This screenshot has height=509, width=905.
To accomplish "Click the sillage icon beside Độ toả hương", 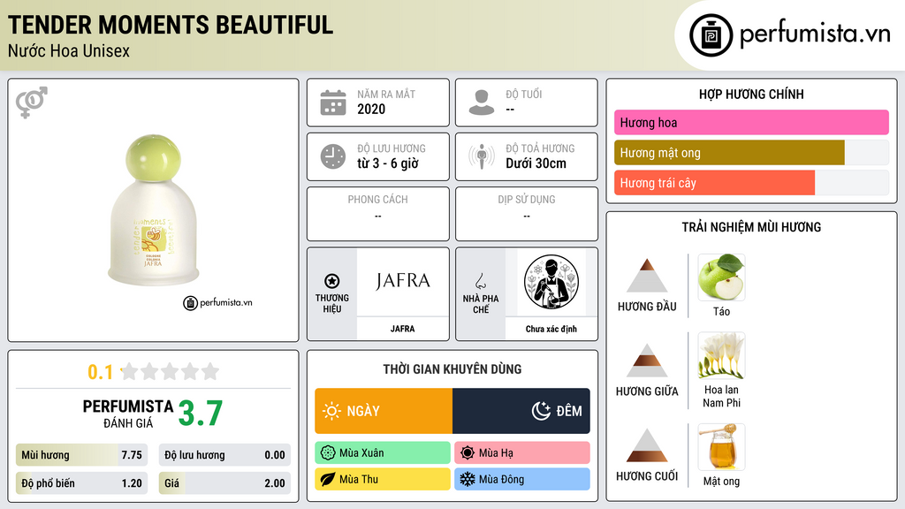I will tap(482, 156).
